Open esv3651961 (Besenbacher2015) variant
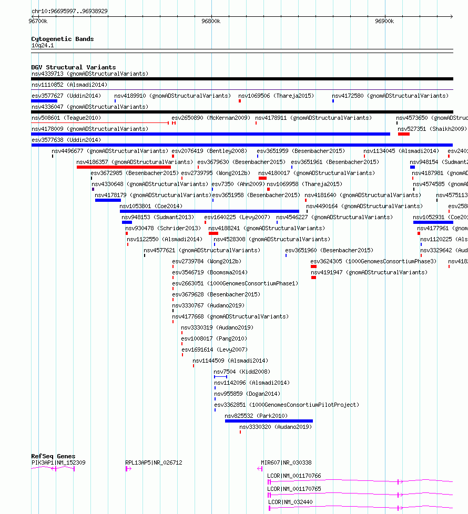The height and width of the screenshot is (514, 468). (335, 162)
